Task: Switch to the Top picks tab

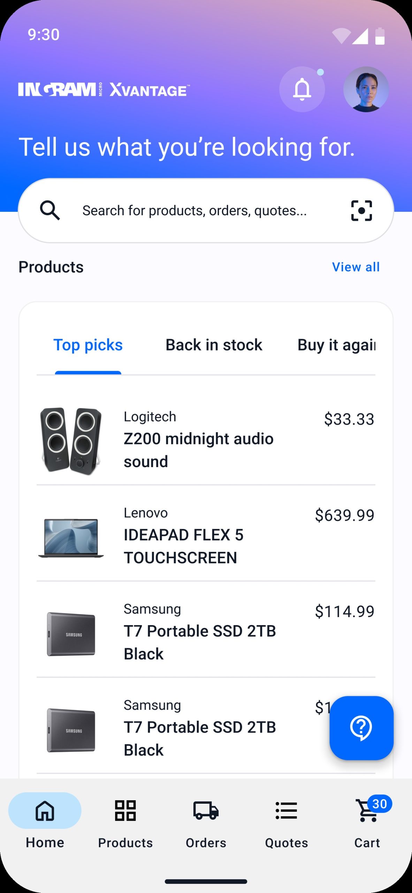Action: [x=88, y=345]
